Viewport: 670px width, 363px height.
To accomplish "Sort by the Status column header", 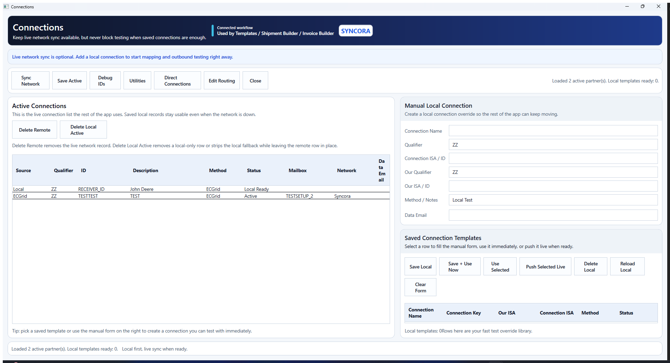I will click(254, 170).
